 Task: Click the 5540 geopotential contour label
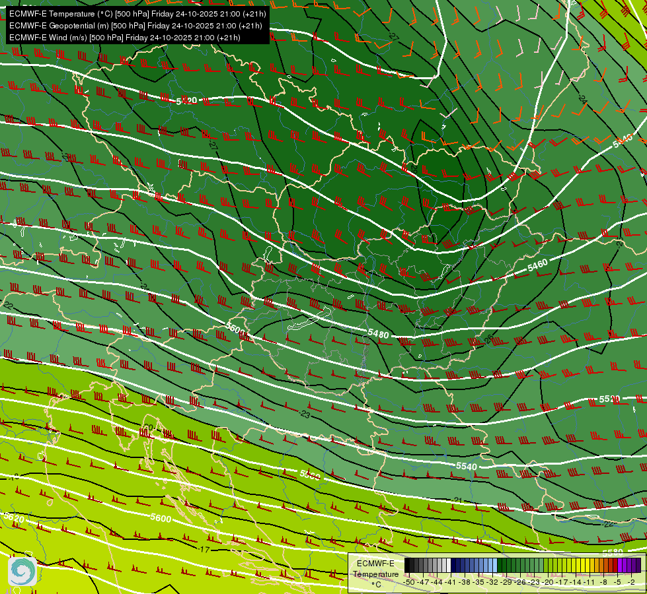click(x=467, y=466)
